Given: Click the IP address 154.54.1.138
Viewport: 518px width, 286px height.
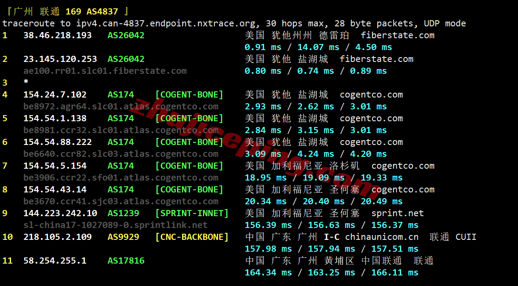Looking at the screenshot, I should click(x=55, y=119).
